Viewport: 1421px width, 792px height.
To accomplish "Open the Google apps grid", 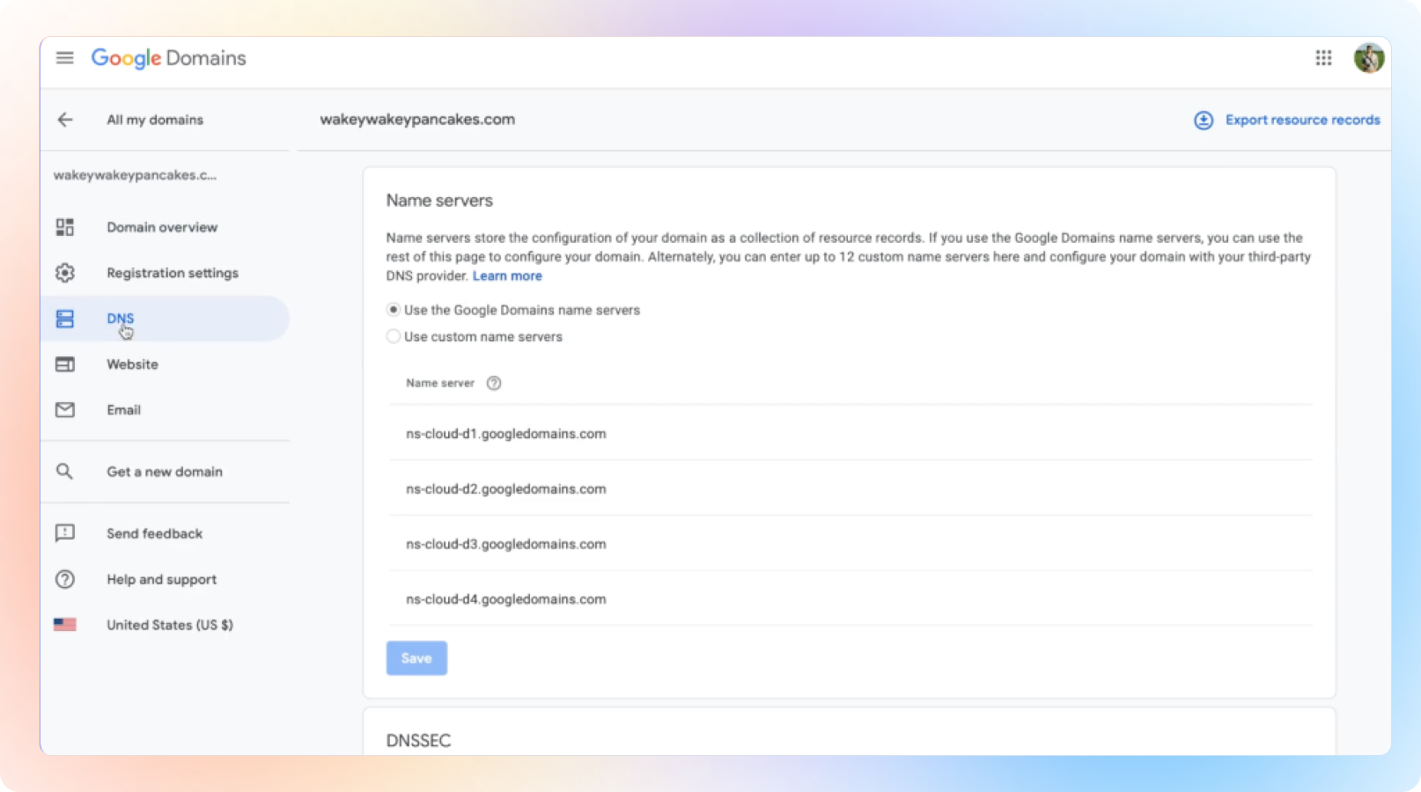I will click(1323, 58).
